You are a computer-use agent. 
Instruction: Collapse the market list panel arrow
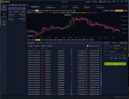pyautogui.click(x=28, y=5)
